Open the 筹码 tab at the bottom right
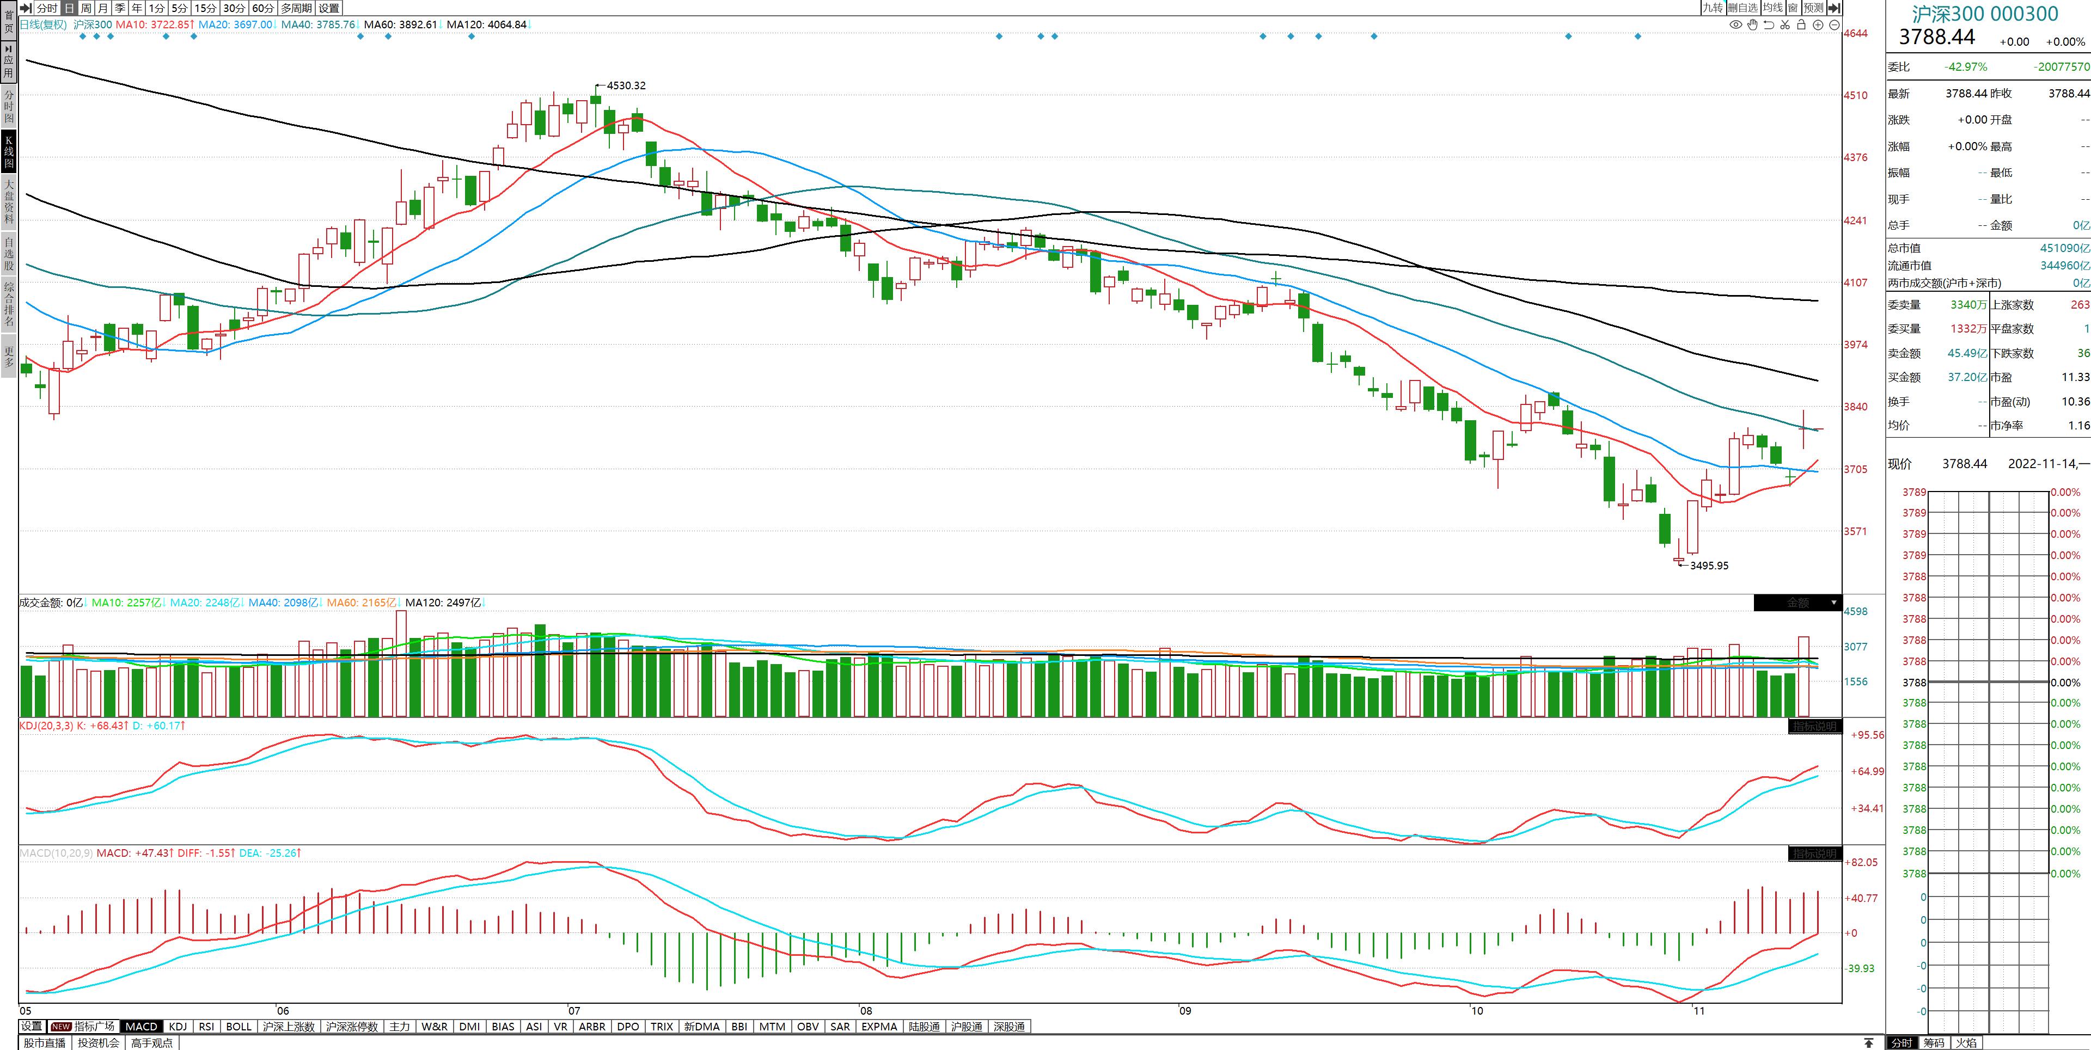This screenshot has height=1050, width=2091. [1934, 1043]
